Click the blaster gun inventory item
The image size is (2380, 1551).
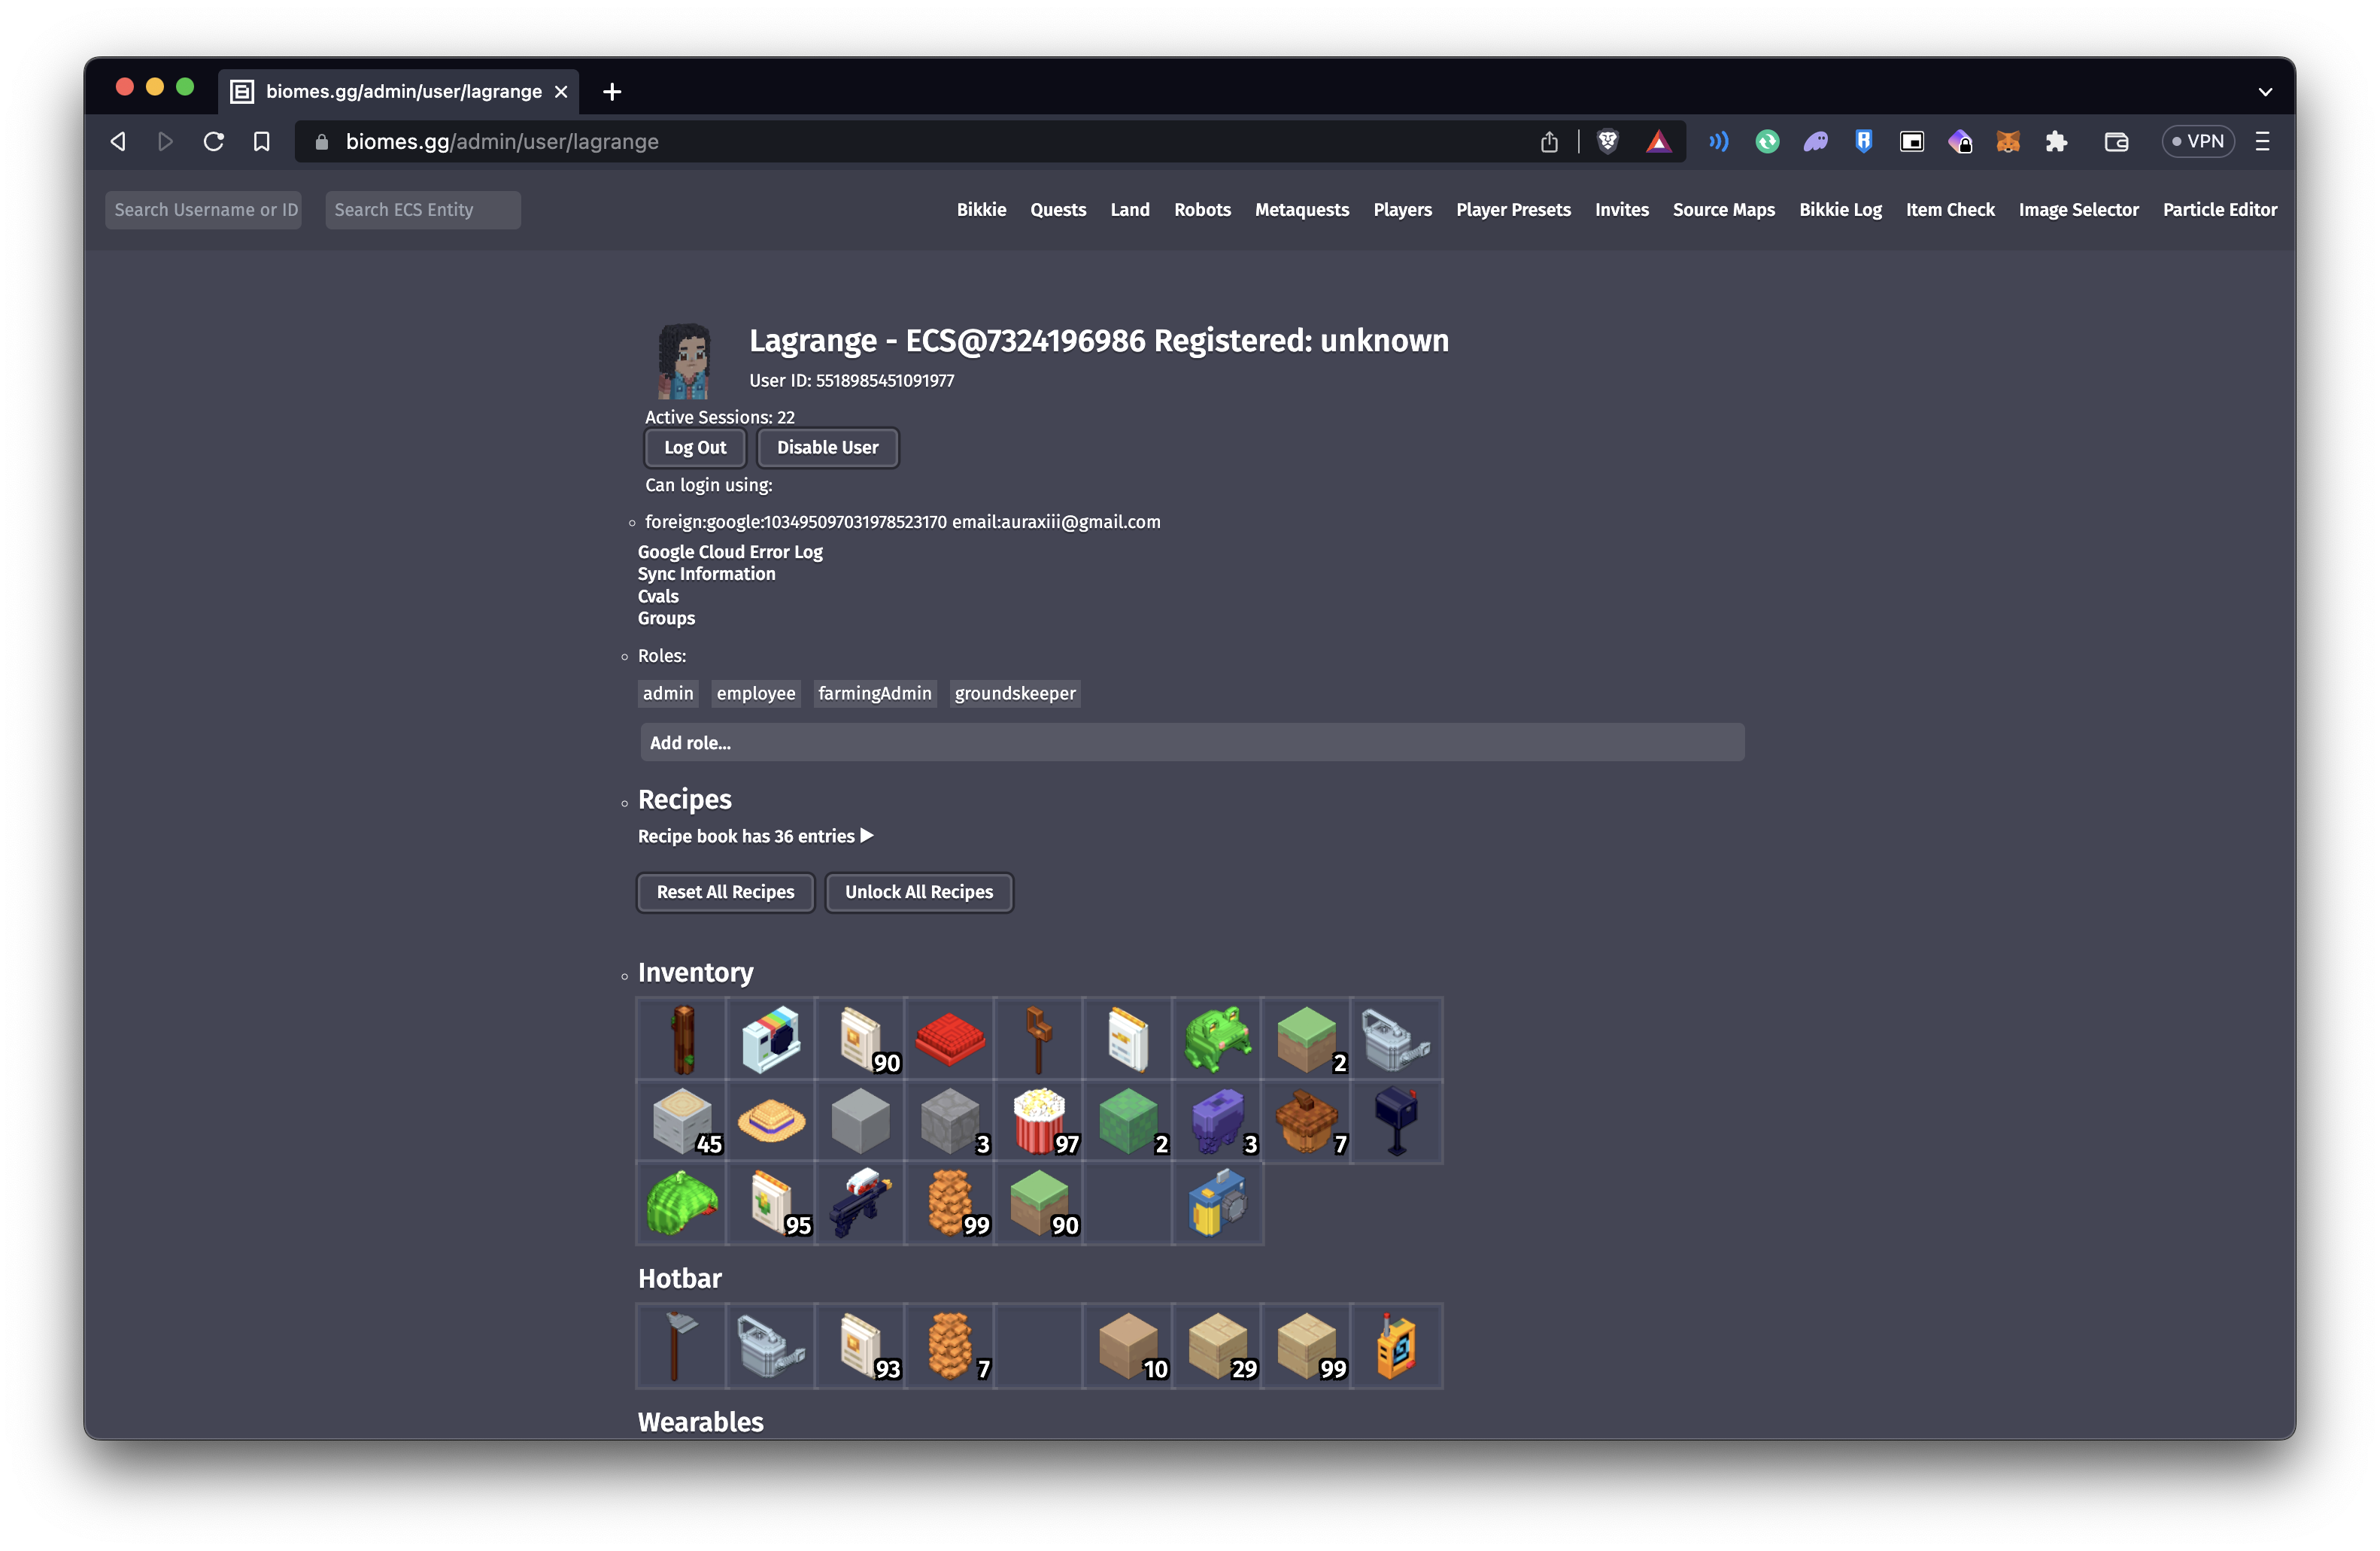[860, 1203]
